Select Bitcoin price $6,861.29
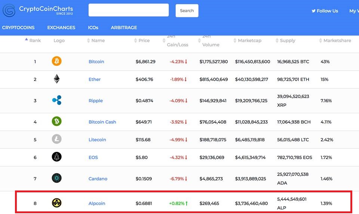Image resolution: width=359 pixels, height=214 pixels. [x=145, y=62]
